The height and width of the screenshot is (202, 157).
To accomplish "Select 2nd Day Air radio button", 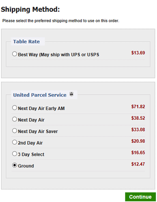I will pyautogui.click(x=15, y=142).
